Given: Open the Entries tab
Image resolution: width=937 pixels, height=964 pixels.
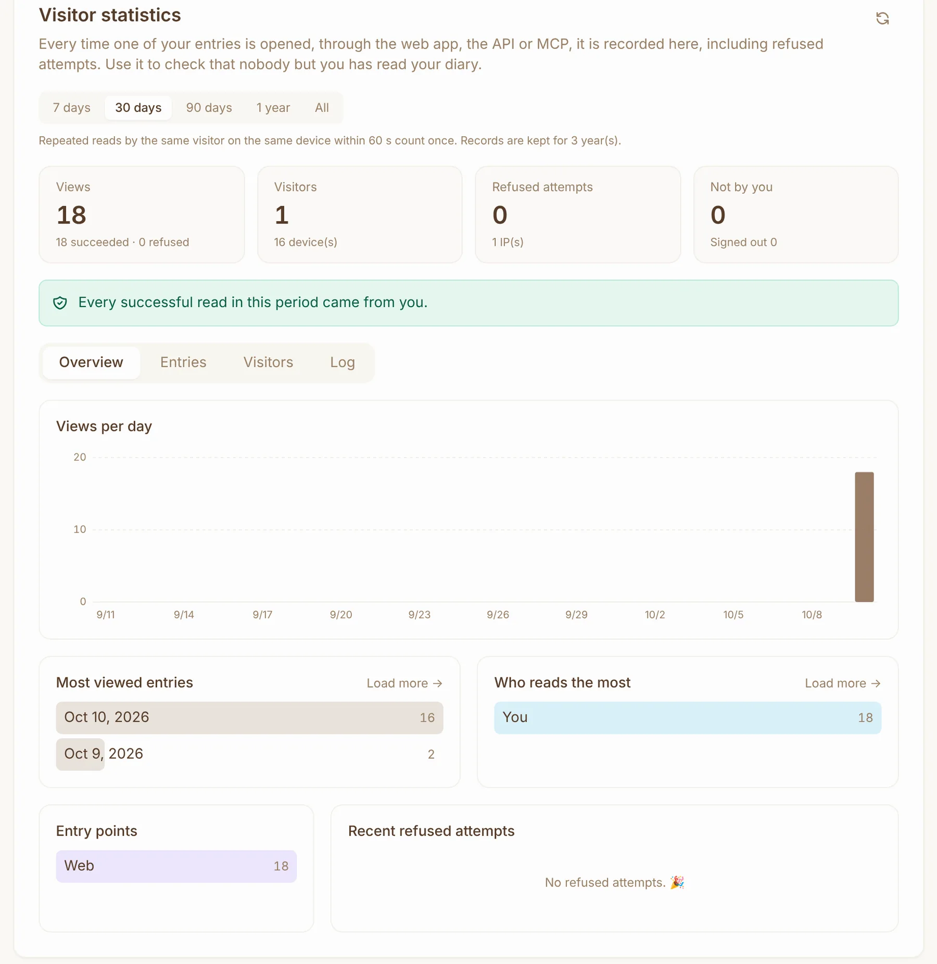Looking at the screenshot, I should [x=183, y=362].
